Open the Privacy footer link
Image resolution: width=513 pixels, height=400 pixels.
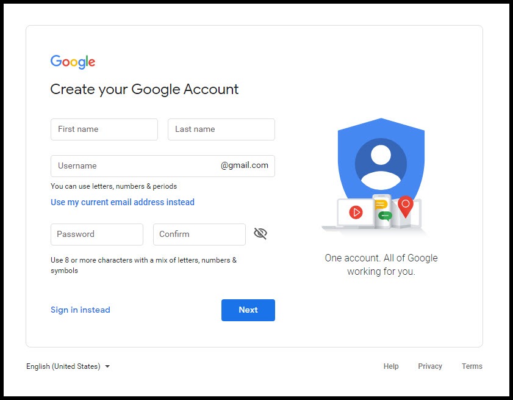point(430,366)
